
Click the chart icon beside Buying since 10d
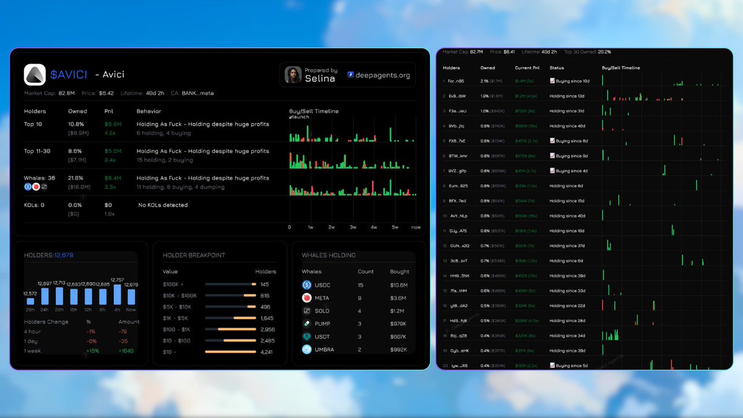coord(552,81)
